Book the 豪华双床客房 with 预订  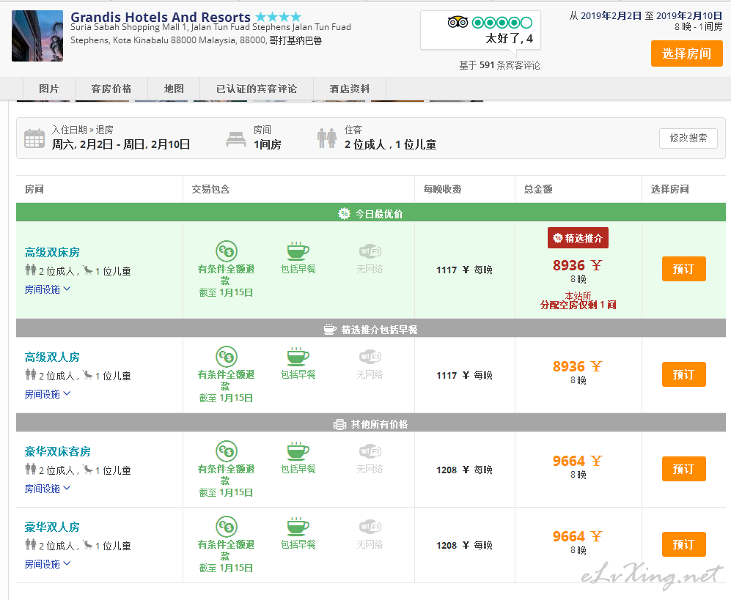tap(684, 469)
